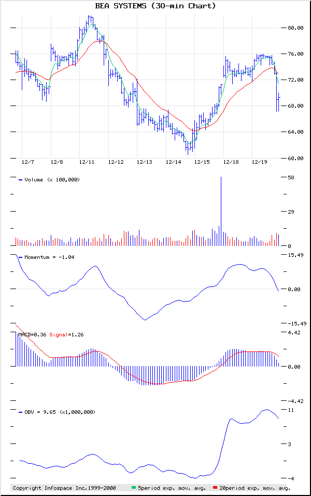The width and height of the screenshot is (311, 496).
Task: Click the 12/18 date label
Action: (231, 162)
